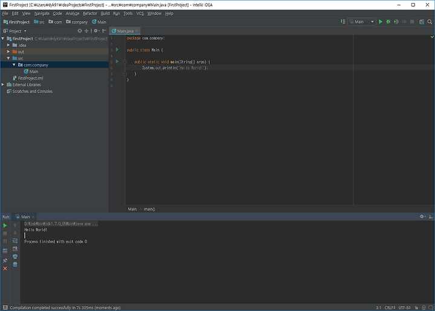The height and width of the screenshot is (311, 435).
Task: Click run gutter arrow beside main method
Action: [x=117, y=62]
